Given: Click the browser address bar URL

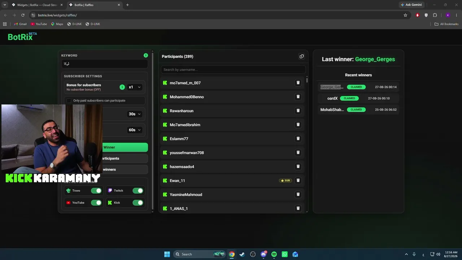Looking at the screenshot, I should coord(57,15).
